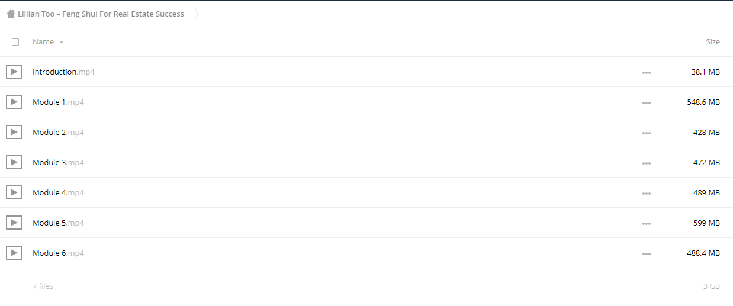Open the three-dots menu for Module 6.mp4
This screenshot has width=733, height=306.
point(647,254)
